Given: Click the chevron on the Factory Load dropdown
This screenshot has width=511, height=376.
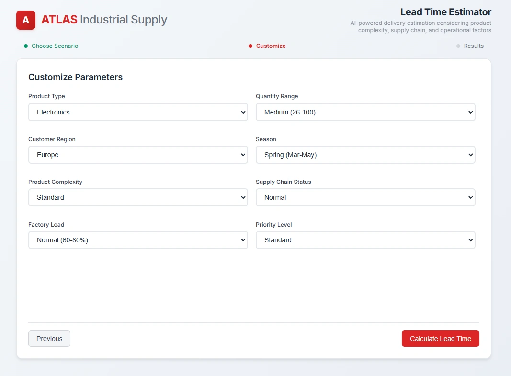Looking at the screenshot, I should tap(242, 240).
